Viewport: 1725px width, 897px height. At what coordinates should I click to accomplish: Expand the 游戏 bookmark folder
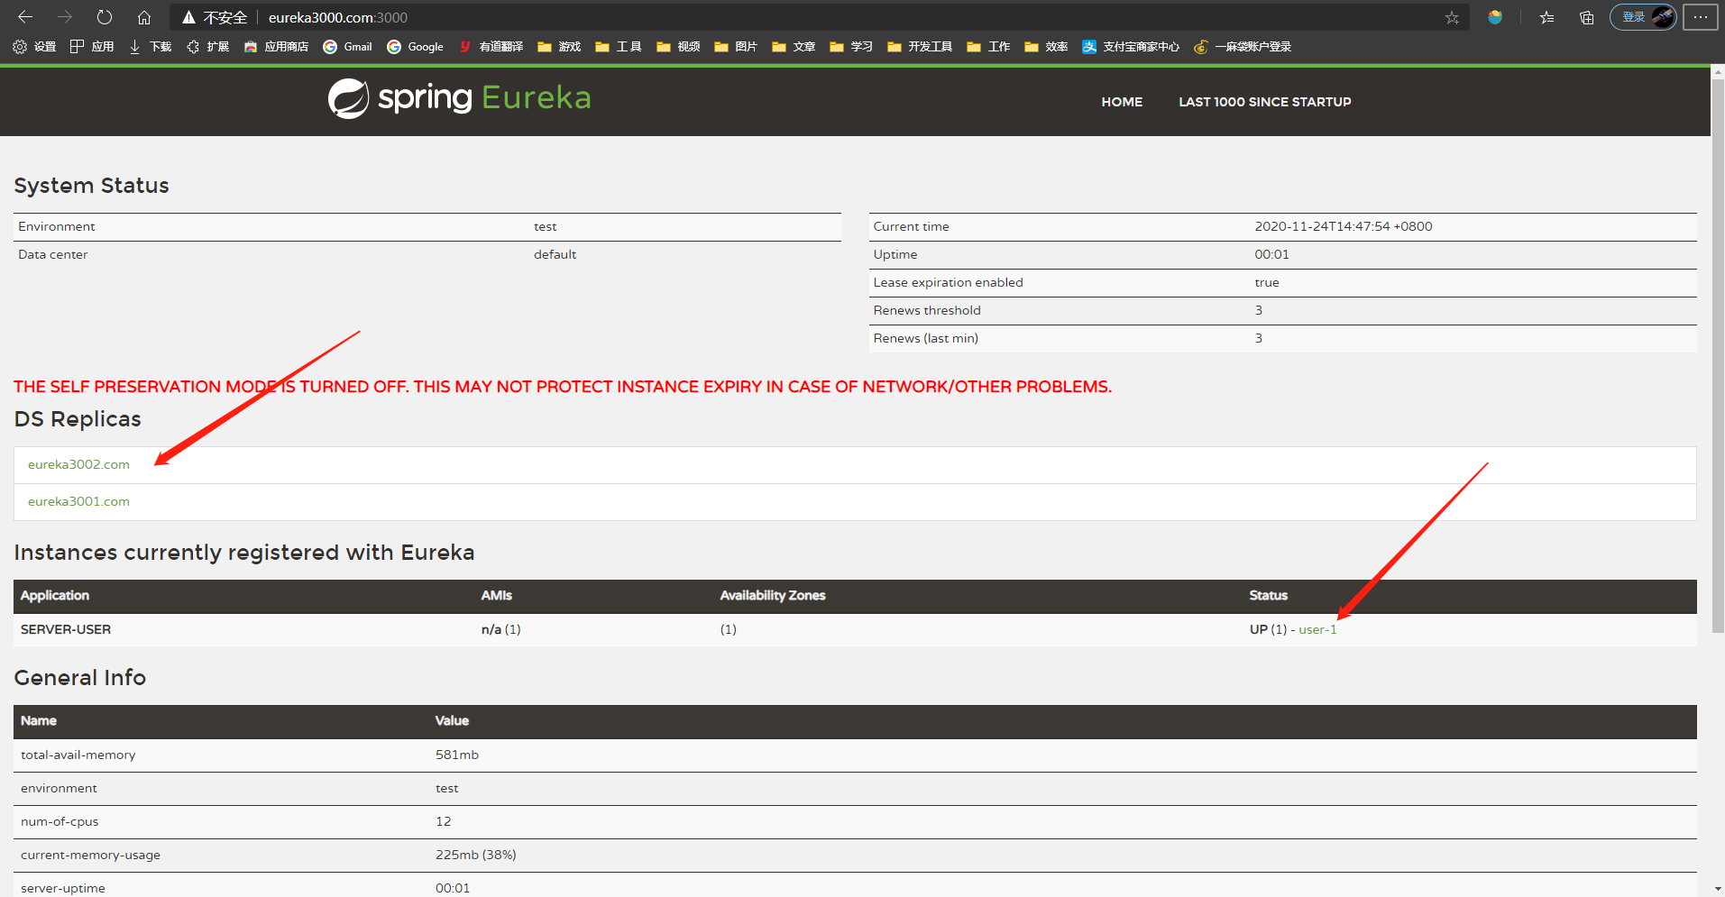559,47
